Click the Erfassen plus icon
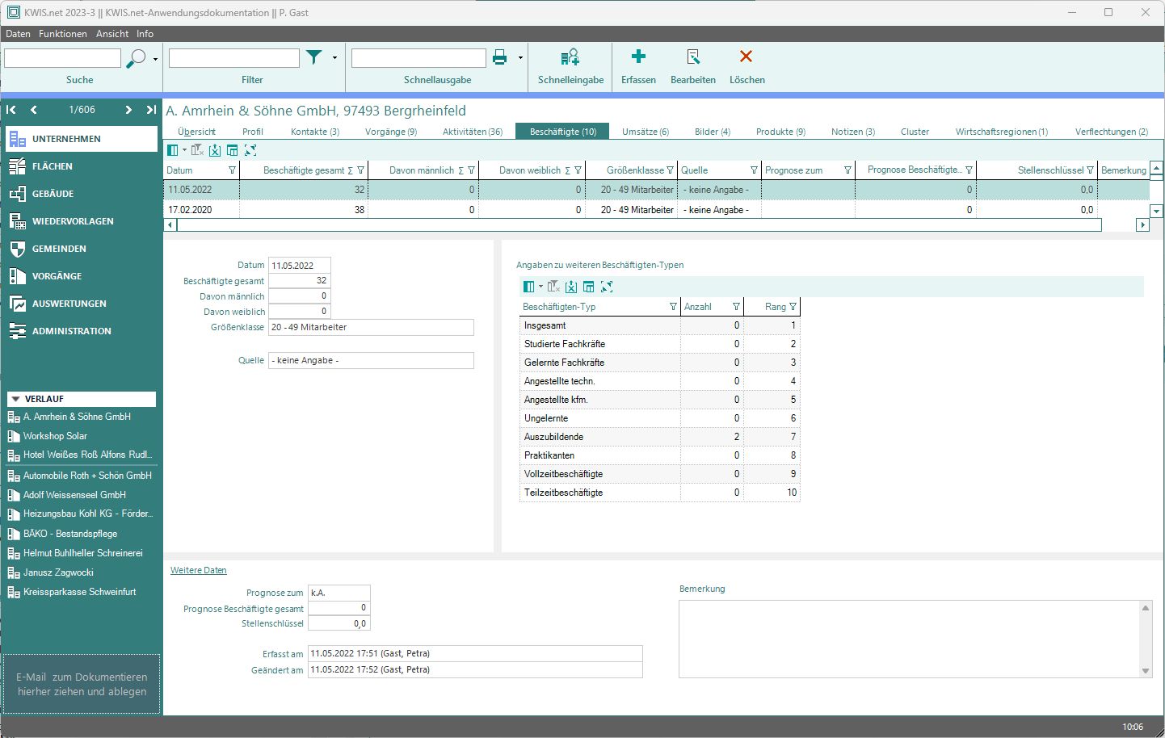1165x738 pixels. tap(638, 57)
